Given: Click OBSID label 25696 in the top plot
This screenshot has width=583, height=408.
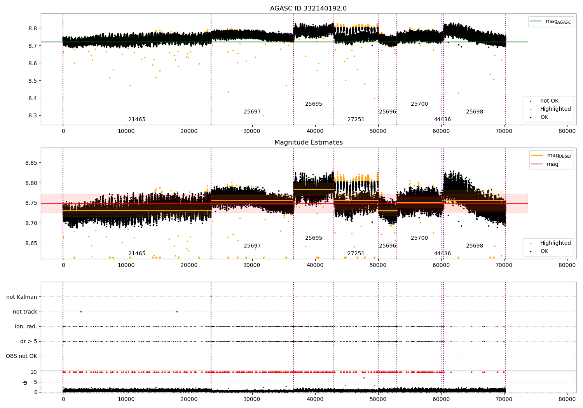Looking at the screenshot, I should 388,112.
